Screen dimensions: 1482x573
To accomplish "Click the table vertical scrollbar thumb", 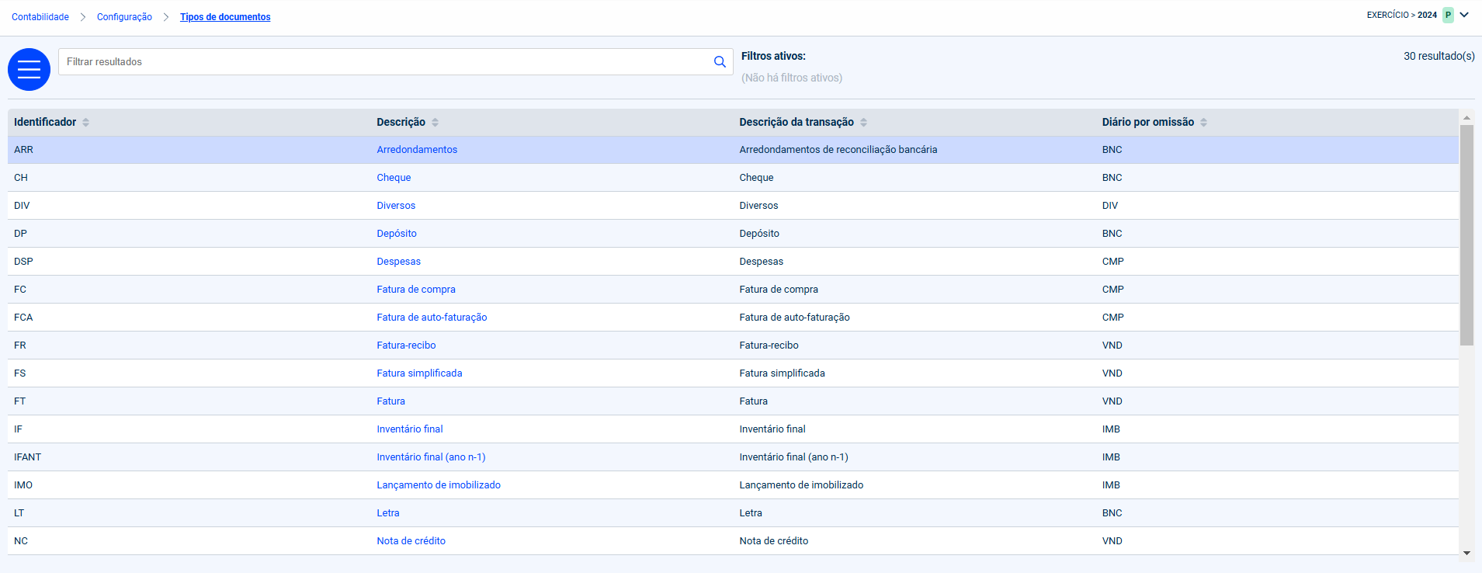I will point(1466,235).
